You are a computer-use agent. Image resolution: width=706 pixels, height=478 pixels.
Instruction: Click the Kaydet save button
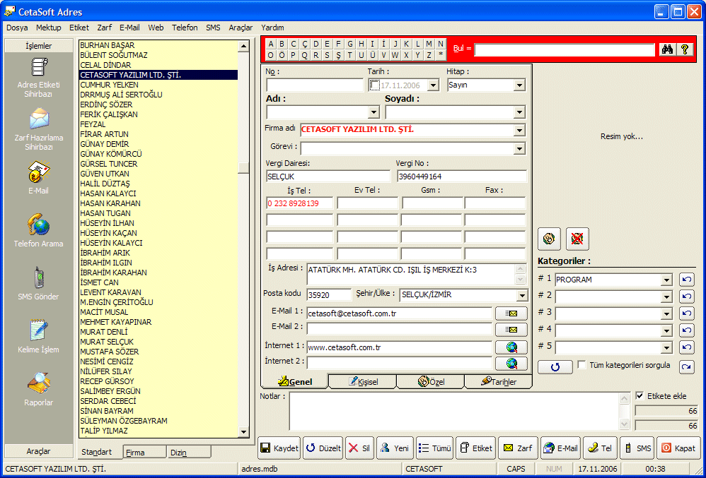pos(279,448)
